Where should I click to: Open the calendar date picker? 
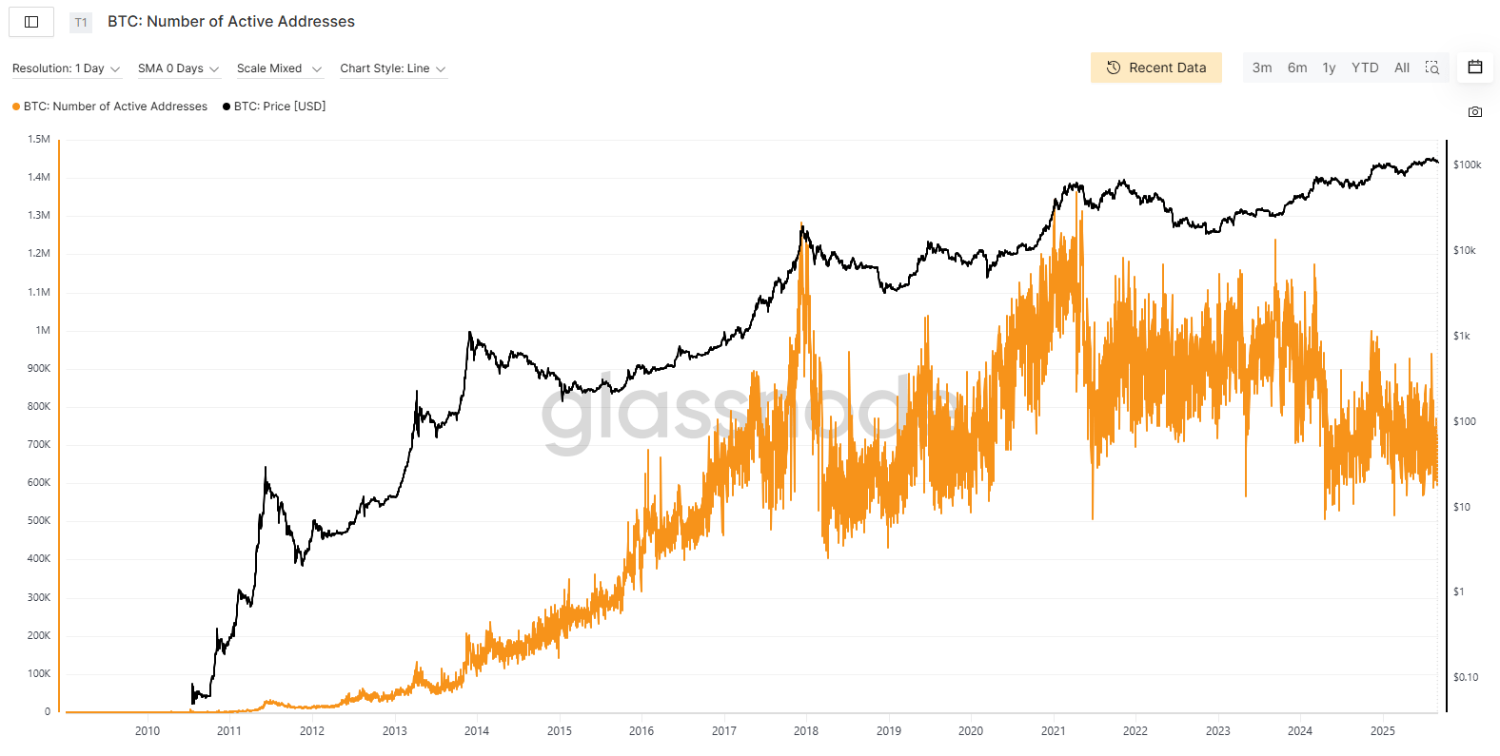point(1474,67)
